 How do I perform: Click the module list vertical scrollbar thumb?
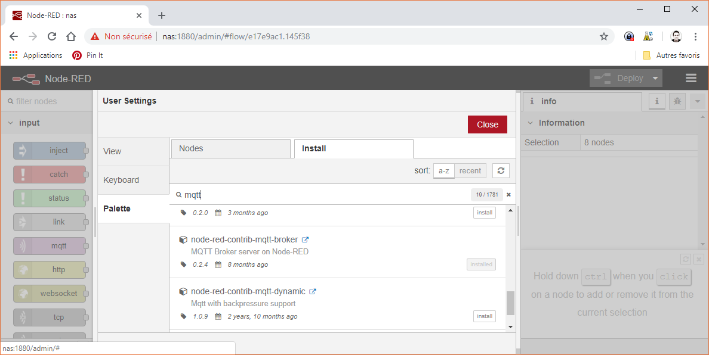(x=510, y=303)
